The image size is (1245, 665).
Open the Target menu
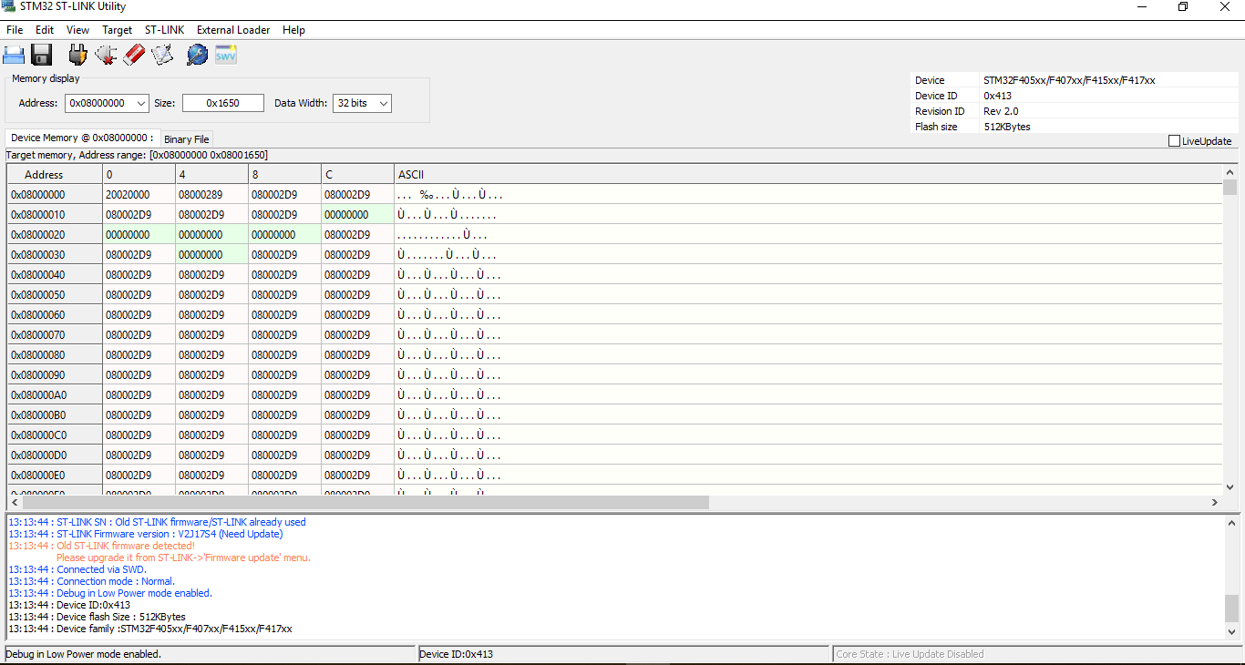118,30
